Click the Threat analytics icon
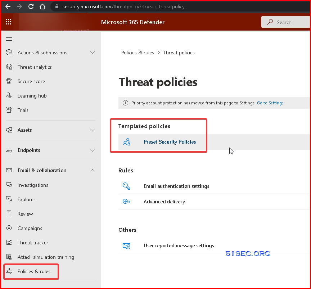 [9, 67]
